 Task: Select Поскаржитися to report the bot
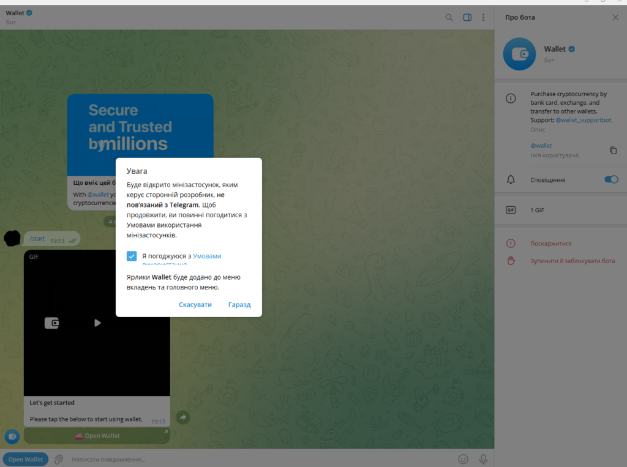coord(550,244)
